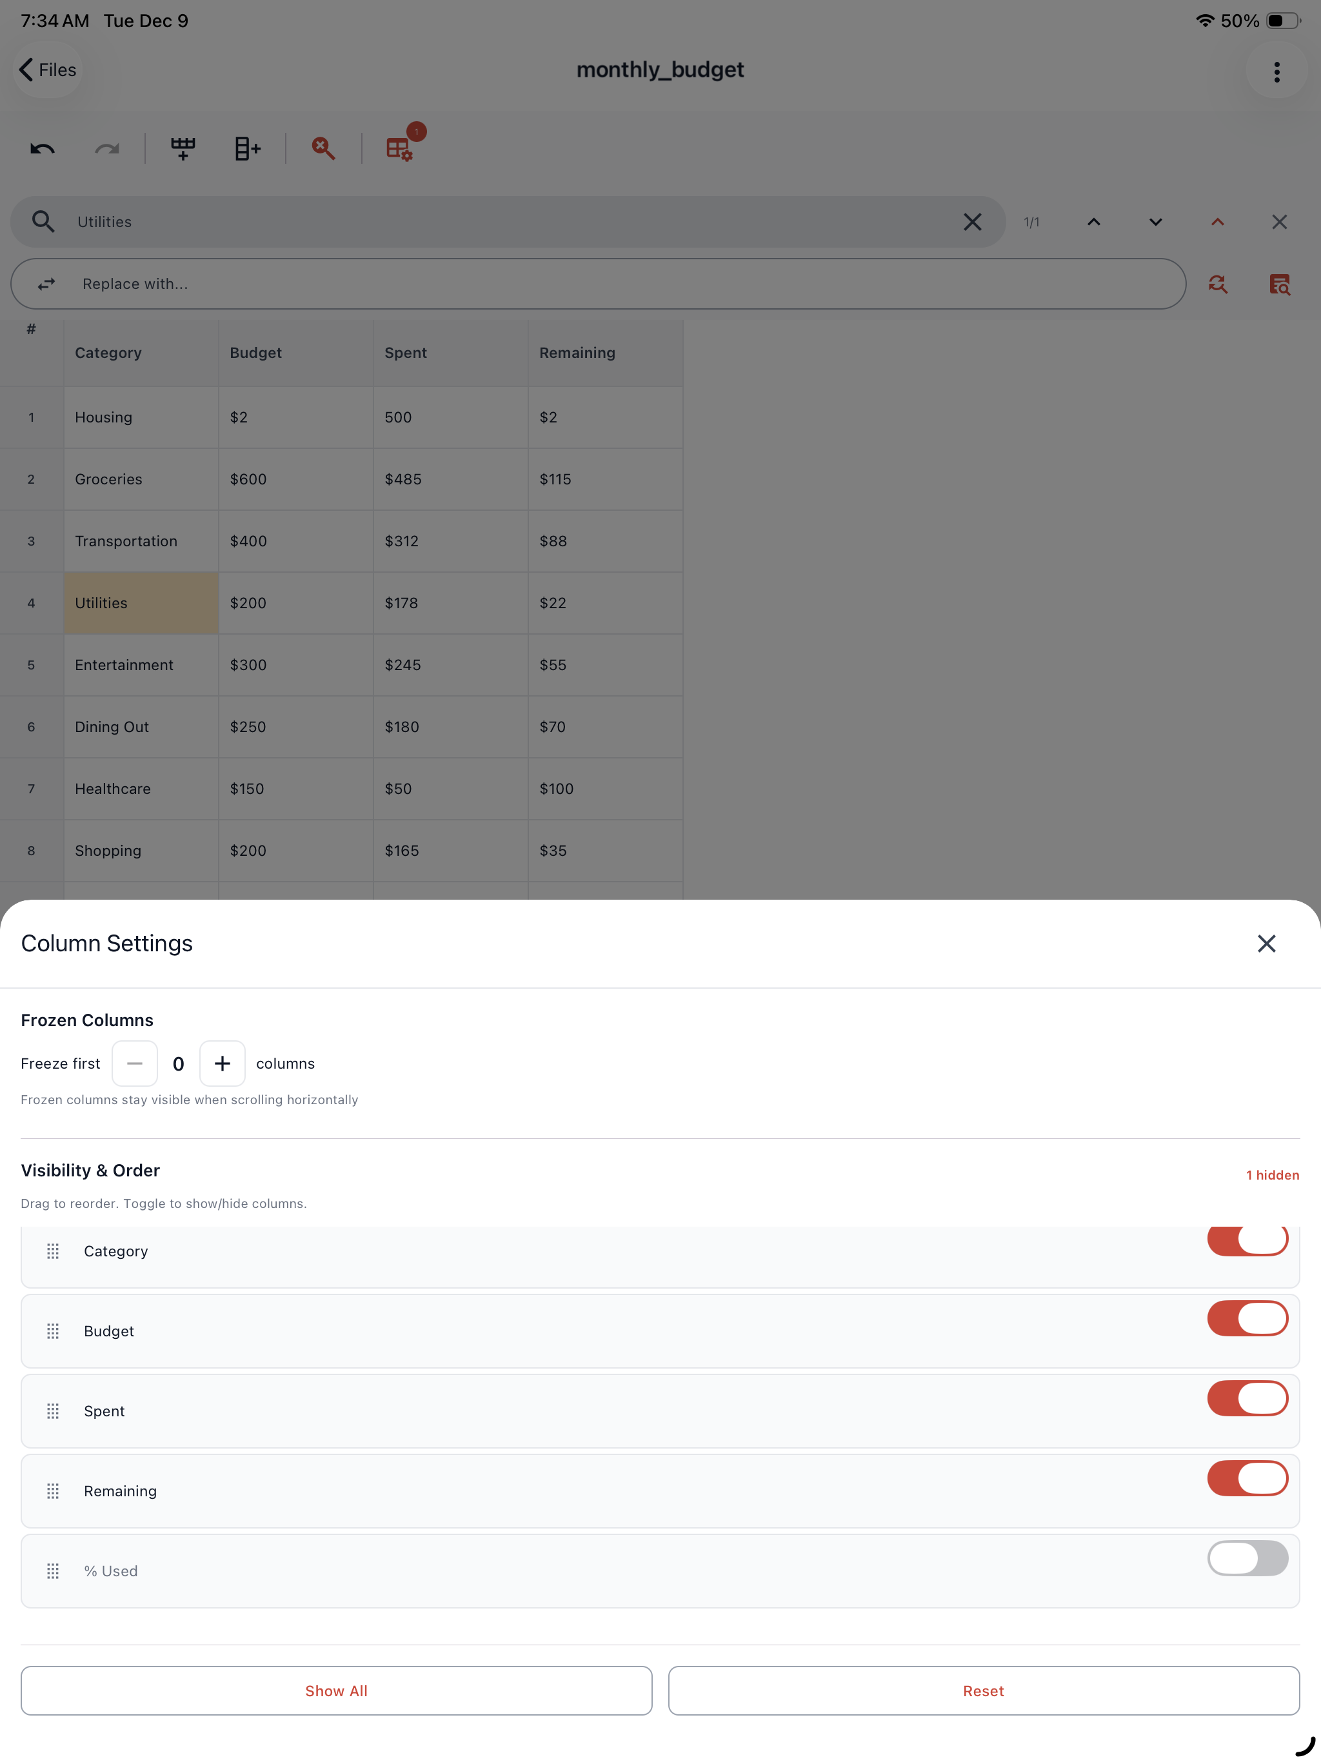Close the search bar

point(1280,221)
